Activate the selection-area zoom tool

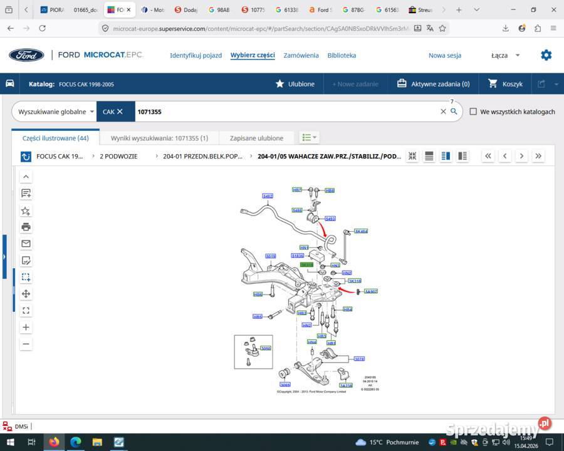26,277
